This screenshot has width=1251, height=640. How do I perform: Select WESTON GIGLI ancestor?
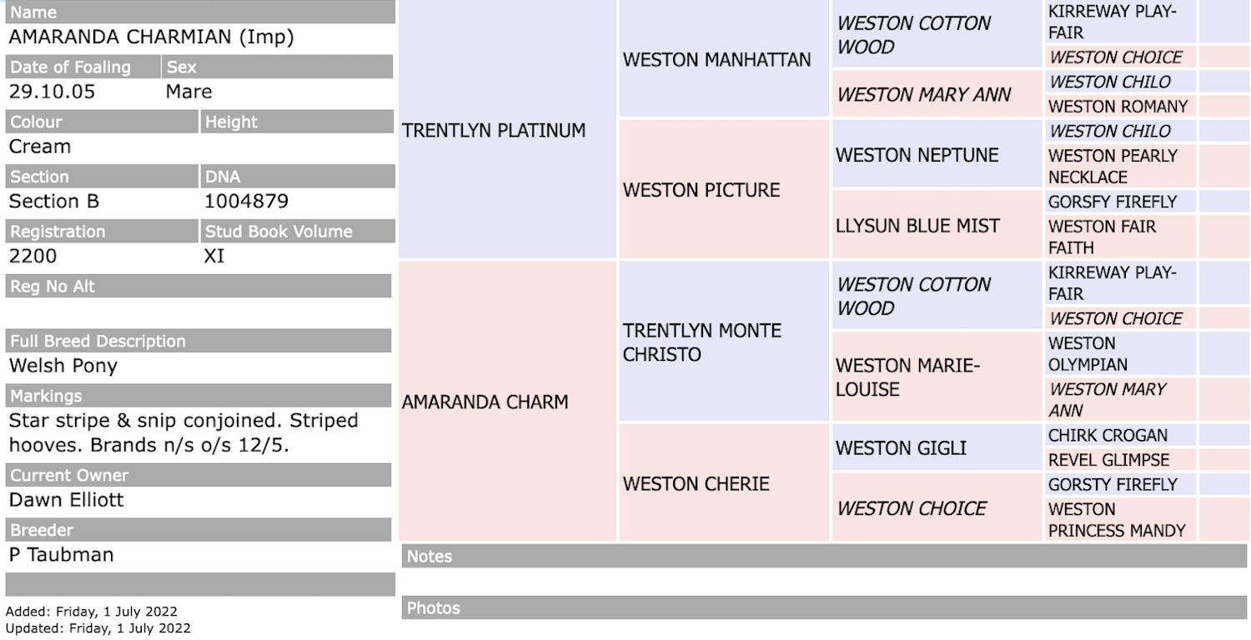click(901, 447)
